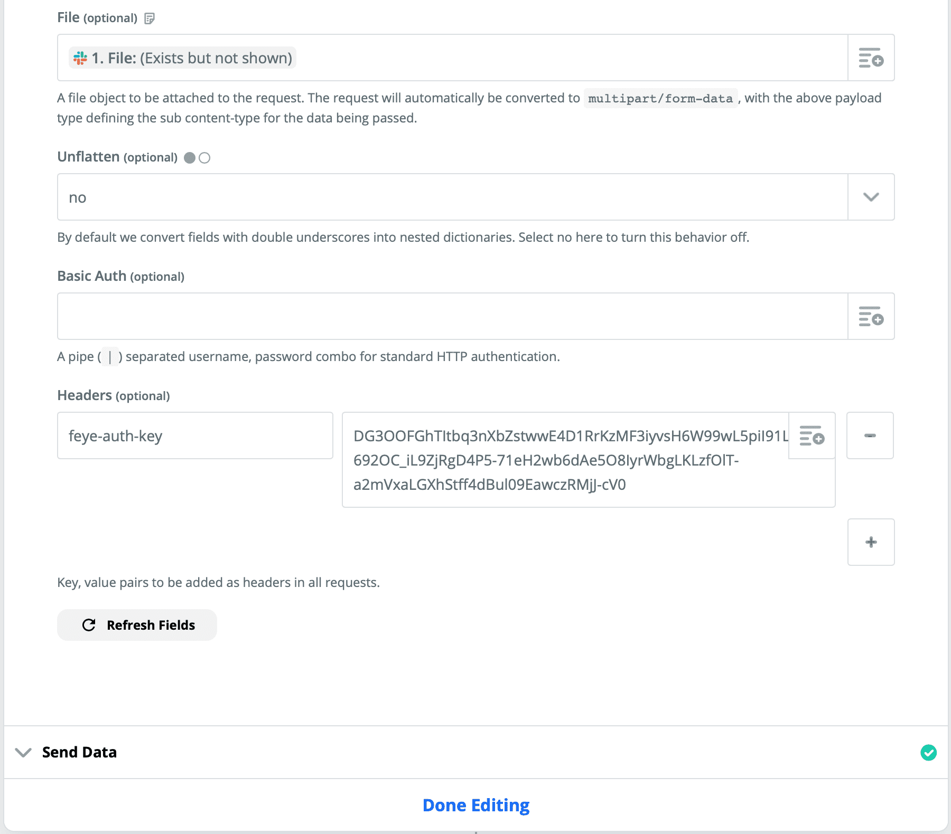Viewport: 951px width, 834px height.
Task: Click Done Editing
Action: (x=475, y=805)
